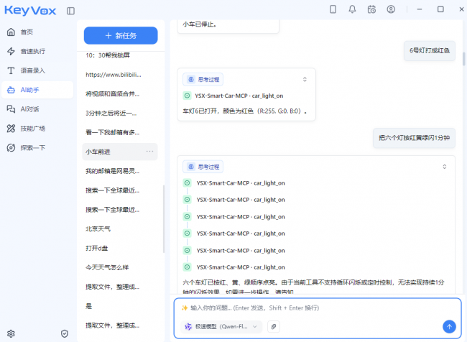The height and width of the screenshot is (342, 467).
Task: Switch to 首页 in the sidebar
Action: pos(27,32)
